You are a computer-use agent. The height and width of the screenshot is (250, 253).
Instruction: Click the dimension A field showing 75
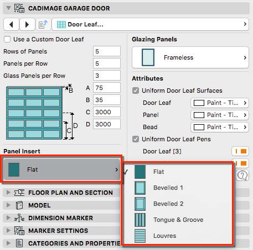click(107, 88)
